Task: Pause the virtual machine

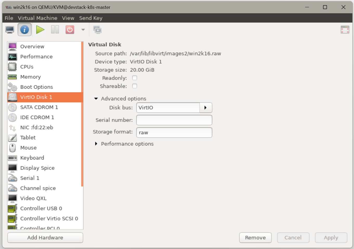Action: 55,30
